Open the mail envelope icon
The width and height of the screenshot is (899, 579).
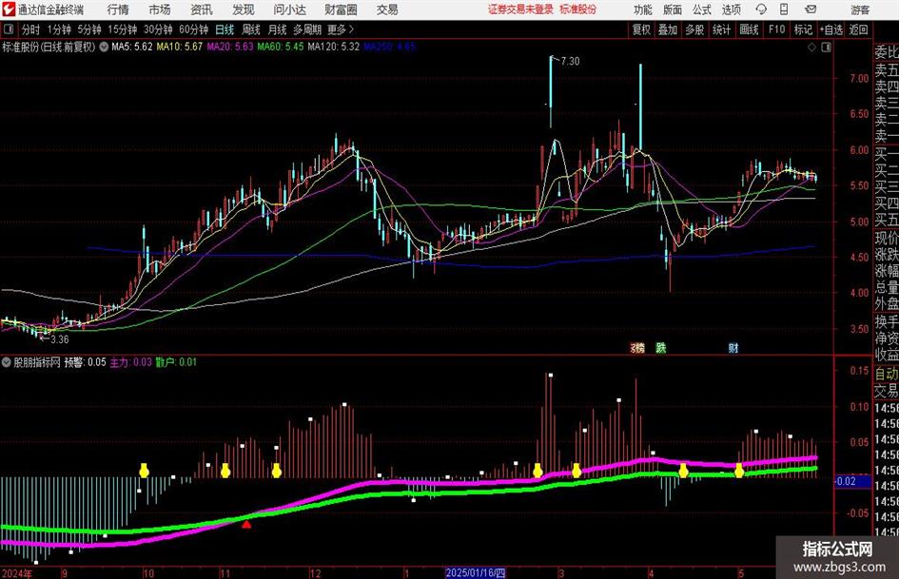811,10
